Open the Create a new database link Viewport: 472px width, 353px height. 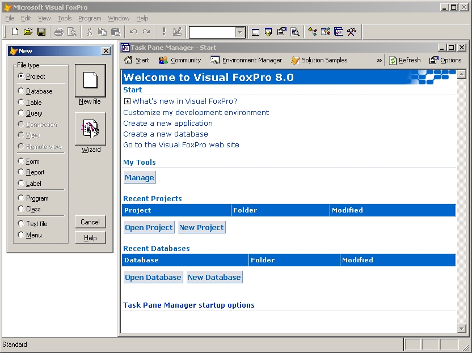(165, 134)
